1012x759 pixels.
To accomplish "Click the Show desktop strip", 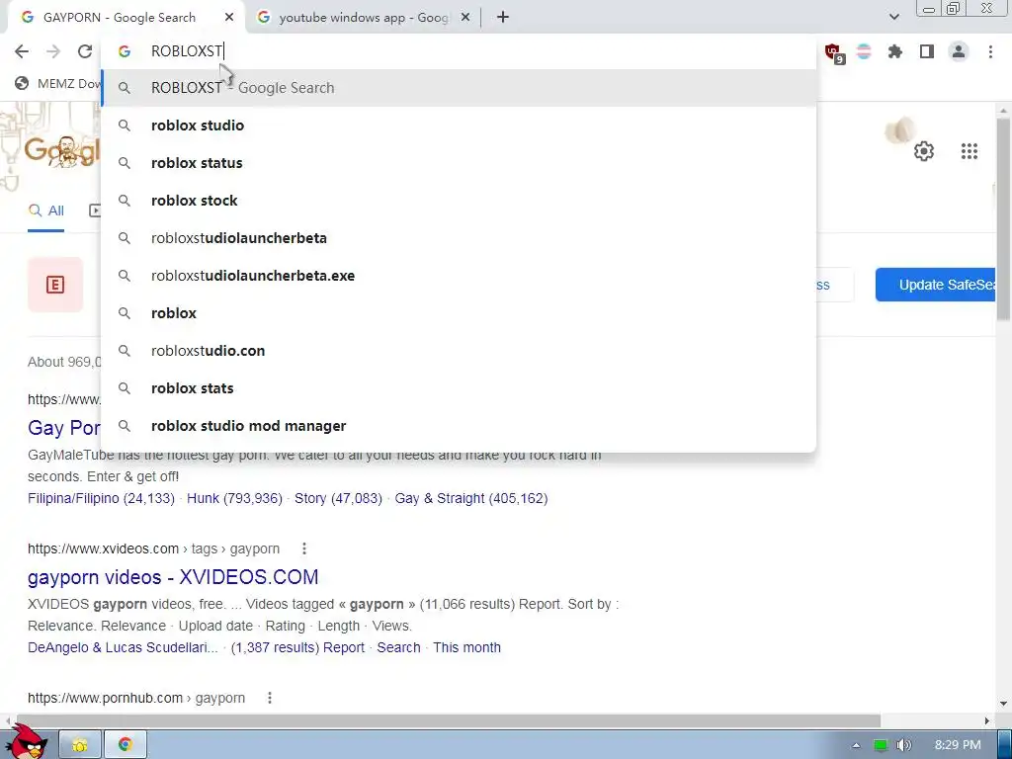I will tap(1004, 745).
